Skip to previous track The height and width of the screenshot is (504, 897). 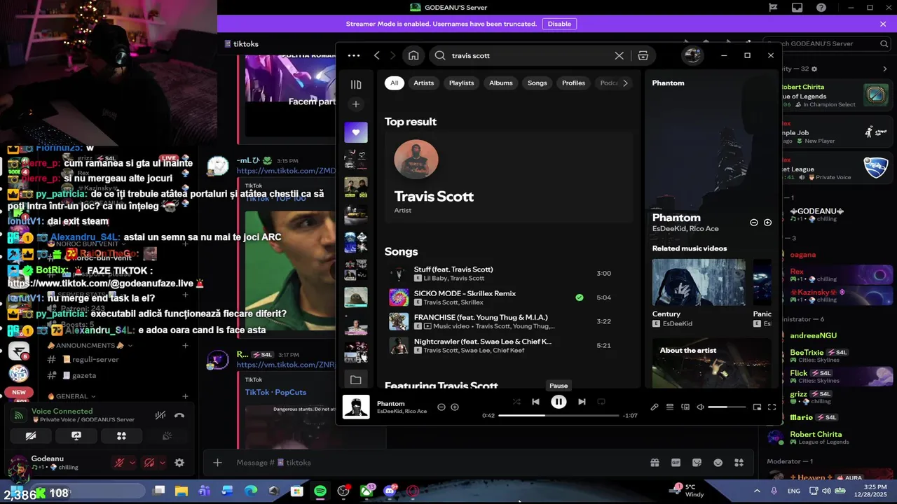click(x=535, y=402)
